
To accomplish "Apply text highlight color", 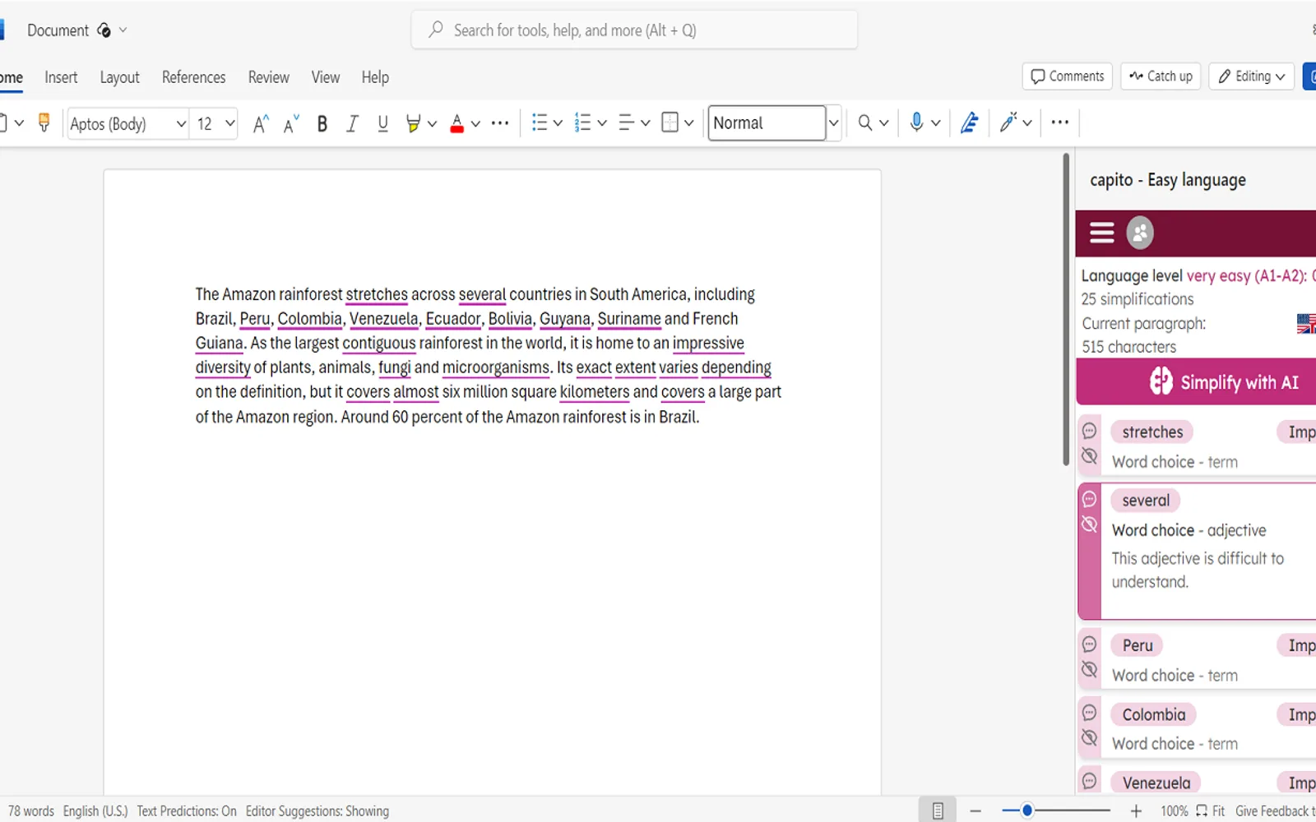I will (x=413, y=123).
